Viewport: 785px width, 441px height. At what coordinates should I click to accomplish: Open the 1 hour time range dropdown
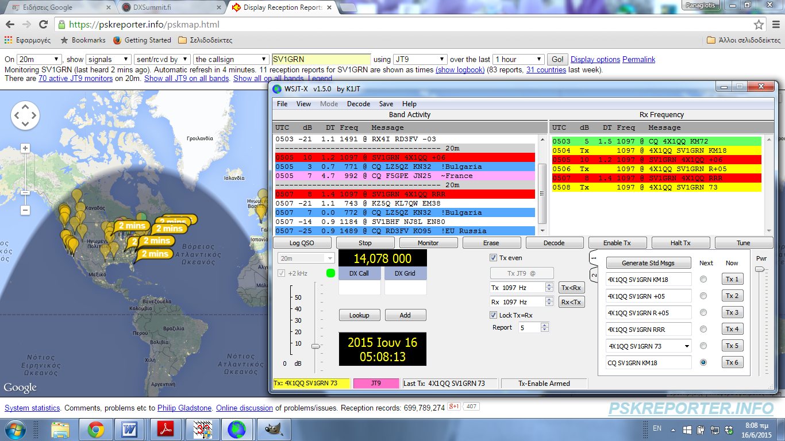(x=518, y=59)
